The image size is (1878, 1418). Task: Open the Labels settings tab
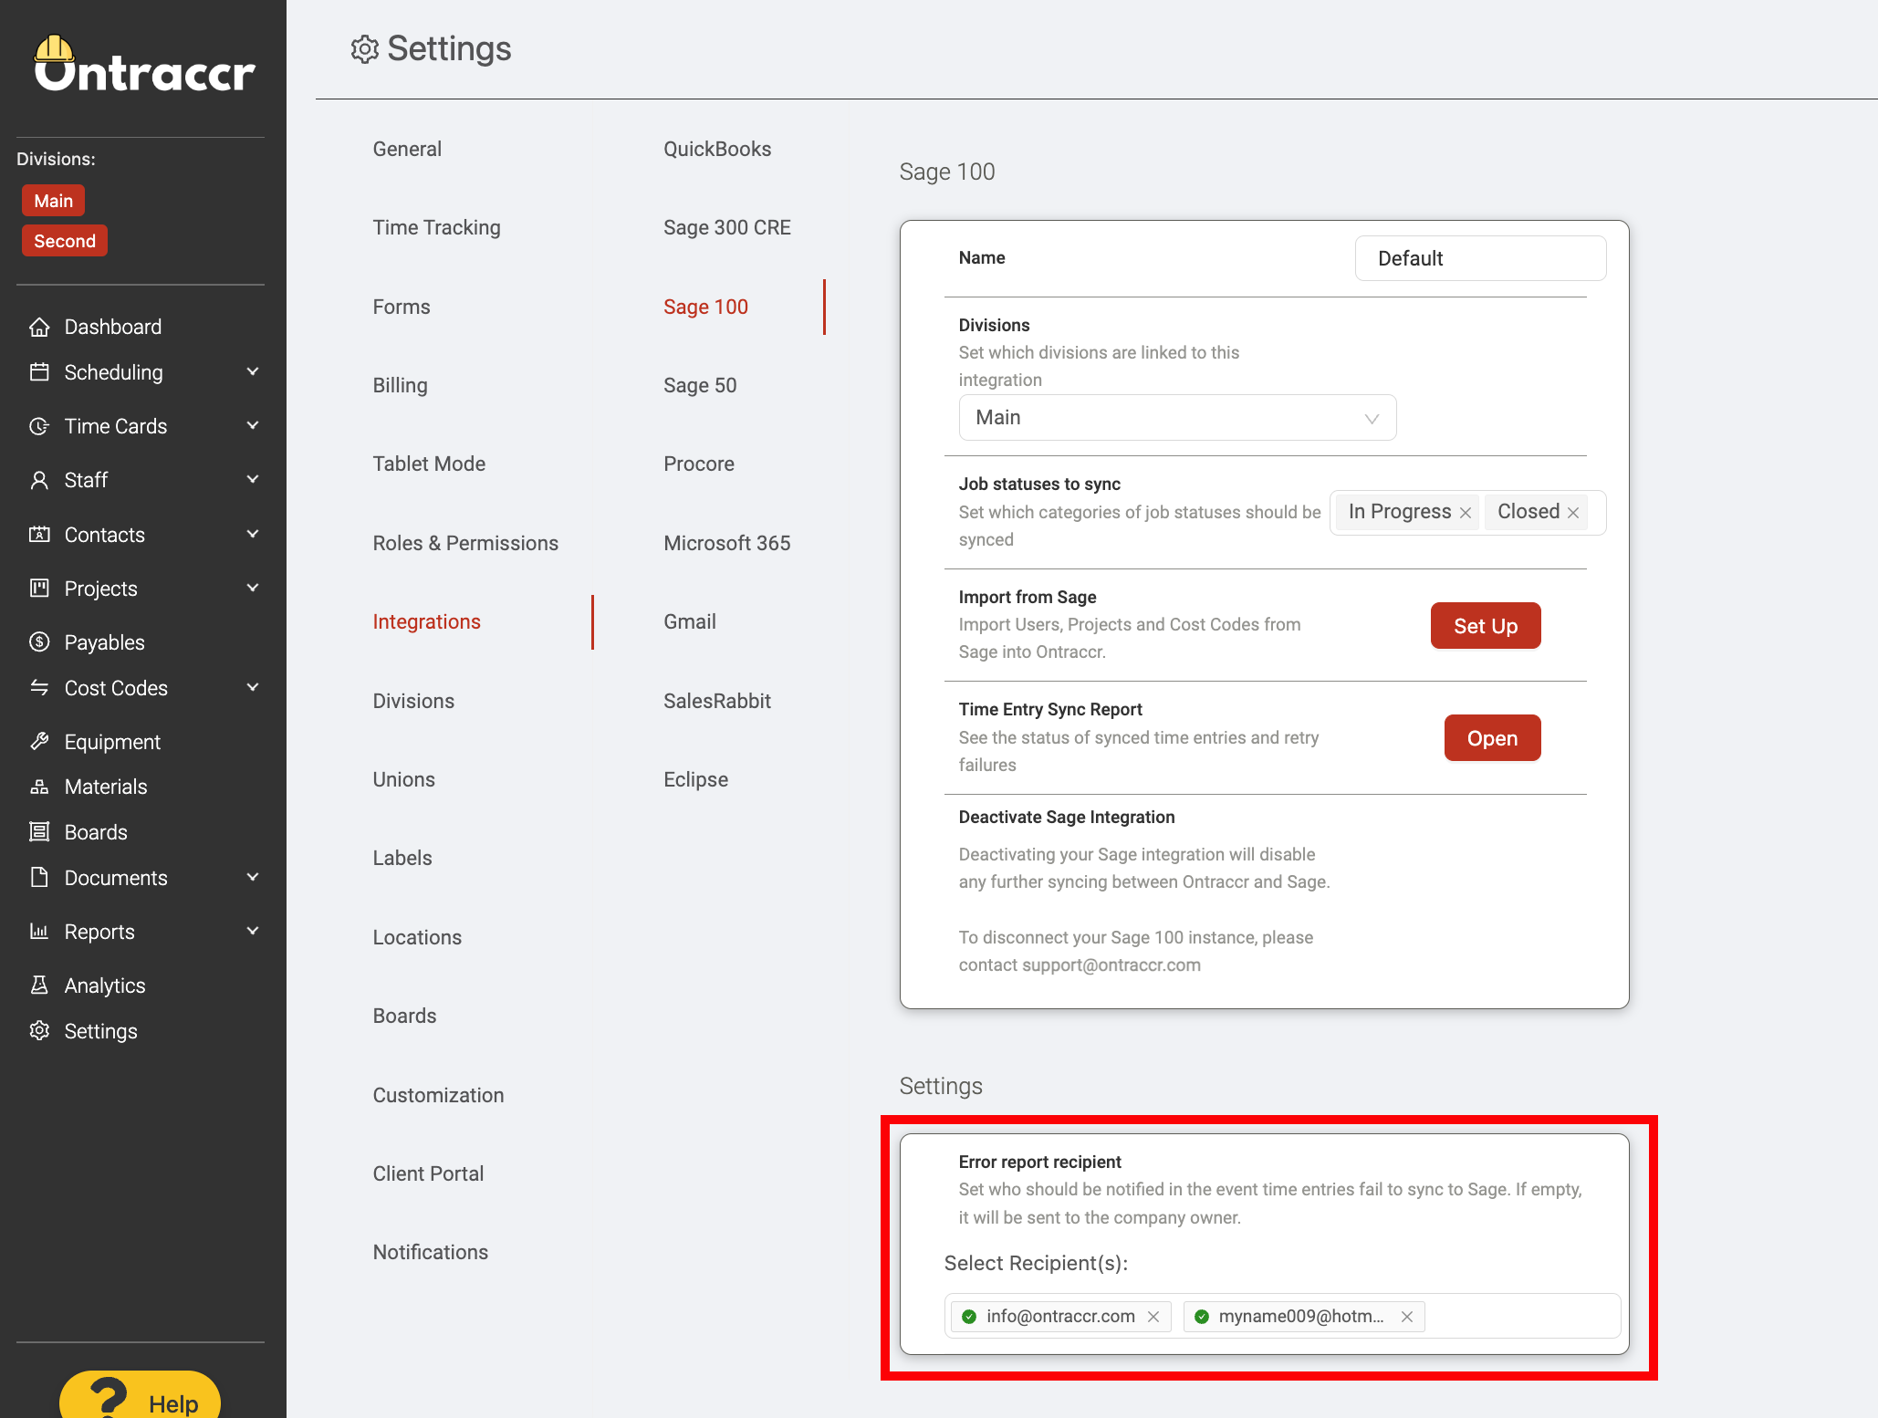coord(402,858)
